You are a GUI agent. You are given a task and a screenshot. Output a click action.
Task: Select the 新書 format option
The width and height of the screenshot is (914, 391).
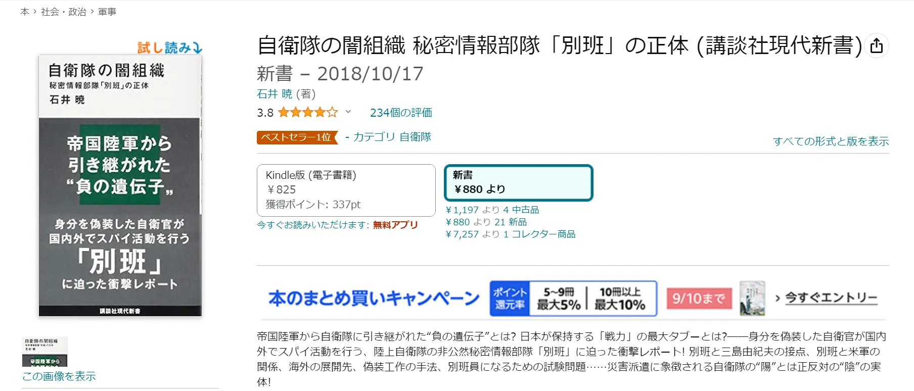pyautogui.click(x=518, y=182)
